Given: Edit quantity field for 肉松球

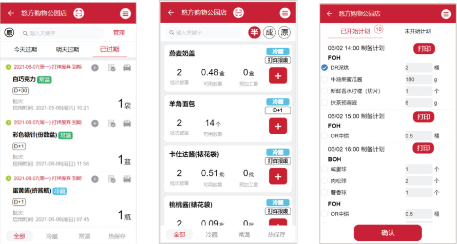Looking at the screenshot, I should tap(418, 180).
